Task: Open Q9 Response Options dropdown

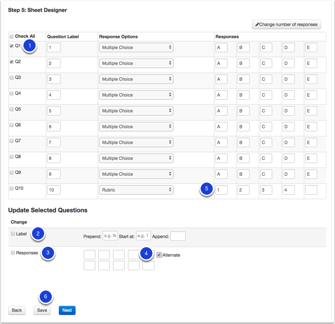Action: [x=136, y=174]
